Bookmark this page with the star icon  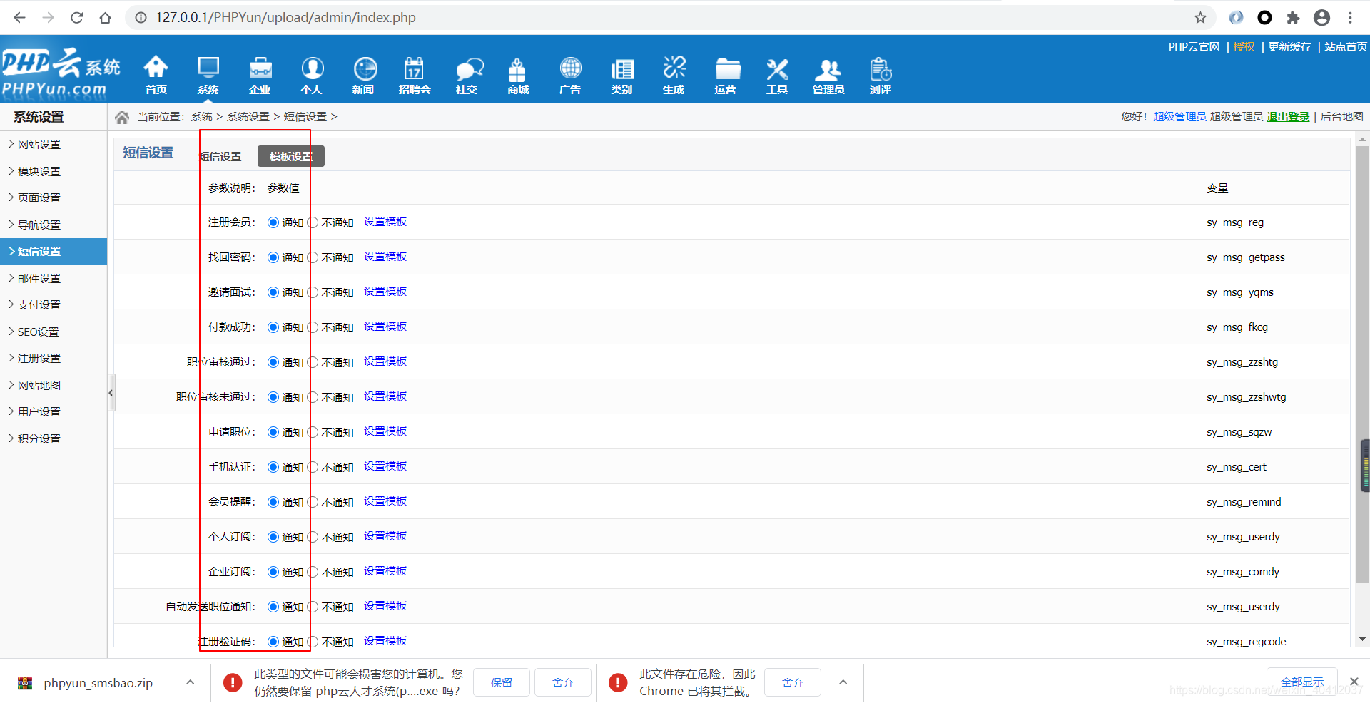click(1200, 17)
